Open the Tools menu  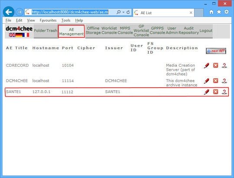(66, 20)
